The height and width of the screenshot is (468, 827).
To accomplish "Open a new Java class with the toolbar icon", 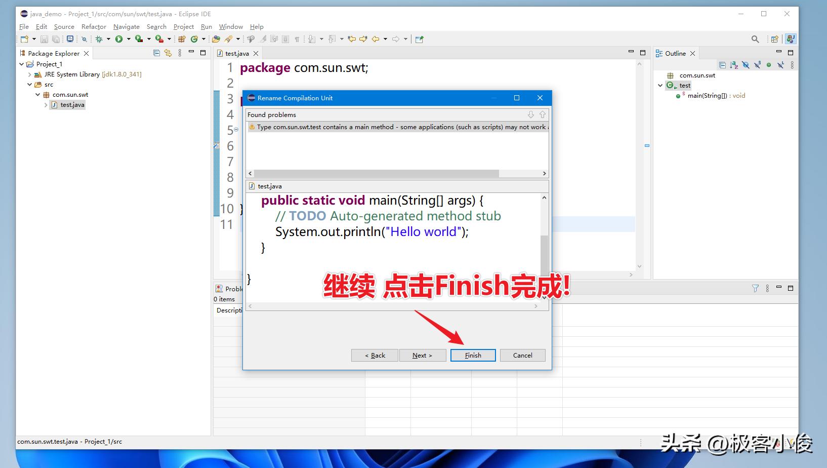I will click(194, 38).
